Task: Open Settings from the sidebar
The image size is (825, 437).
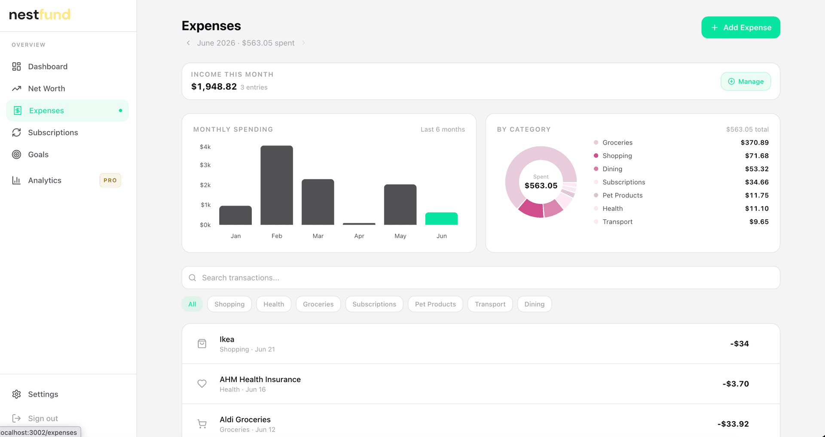Action: [67, 394]
